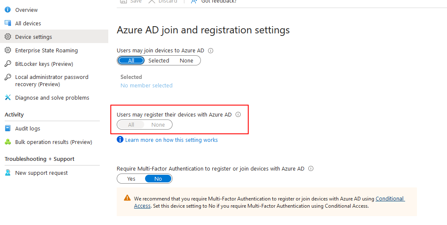Screen dimensions: 447x225
Task: Click info icon beside Multi-Factor Authentication setting
Action: point(311,168)
